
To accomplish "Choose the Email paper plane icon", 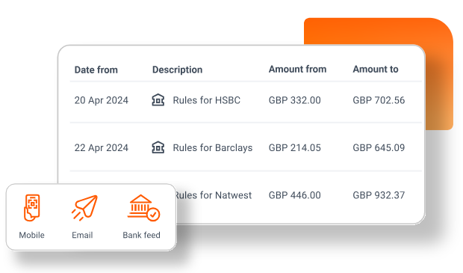I will coord(84,208).
